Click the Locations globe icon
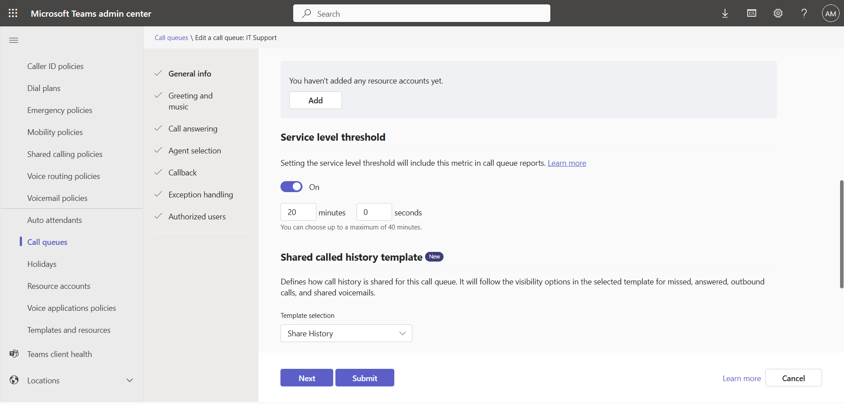Screen dimensions: 844x404 pos(14,380)
